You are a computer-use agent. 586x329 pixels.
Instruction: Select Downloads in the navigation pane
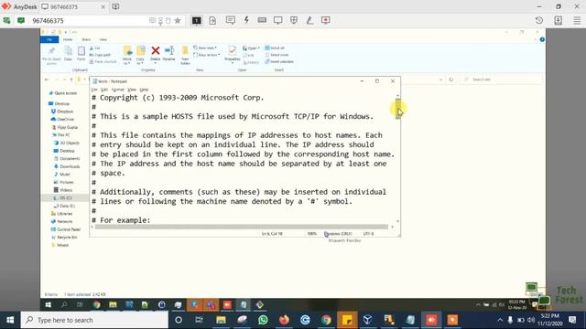[x=67, y=166]
